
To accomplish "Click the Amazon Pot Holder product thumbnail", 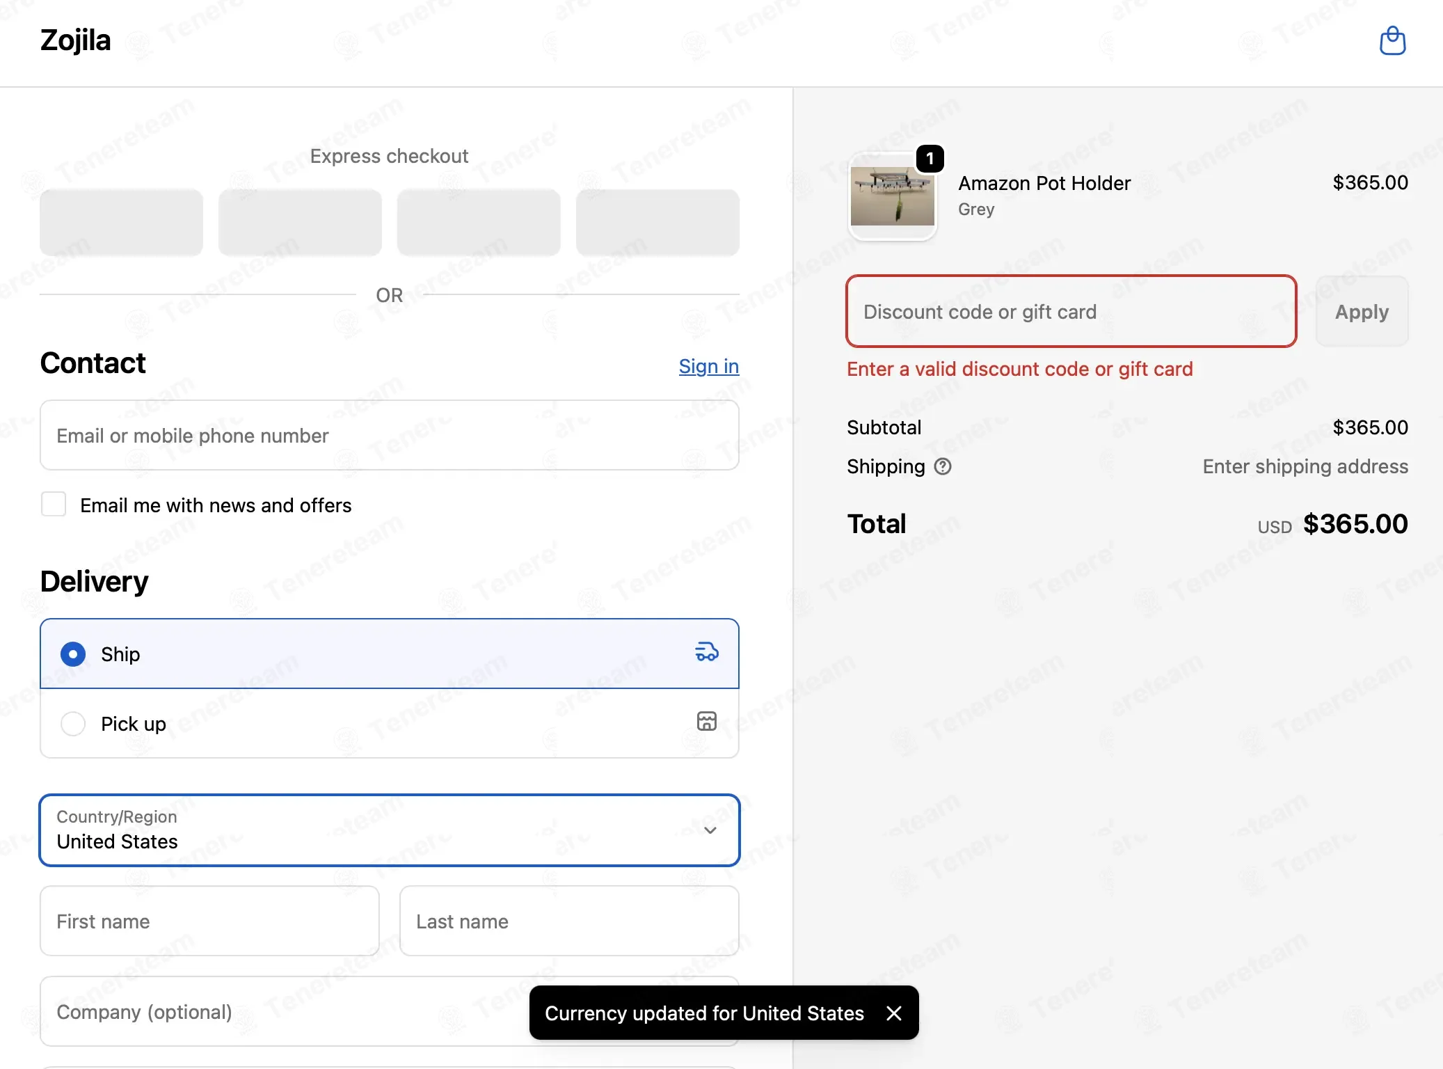I will (893, 196).
